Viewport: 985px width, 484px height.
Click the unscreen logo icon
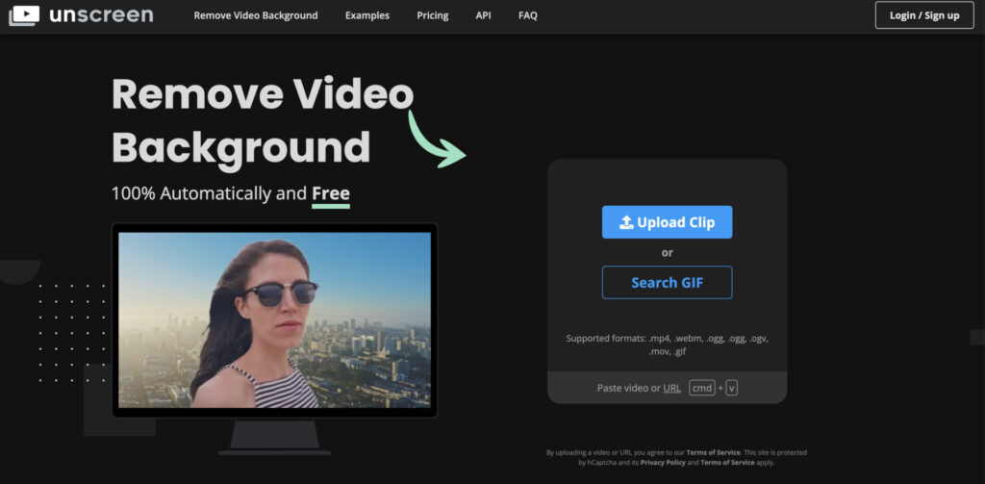click(24, 15)
